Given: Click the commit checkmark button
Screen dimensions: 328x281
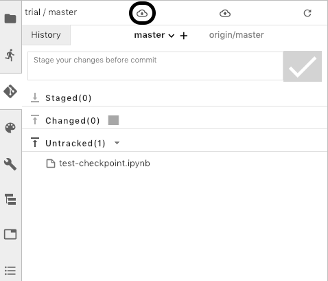Looking at the screenshot, I should click(x=303, y=66).
